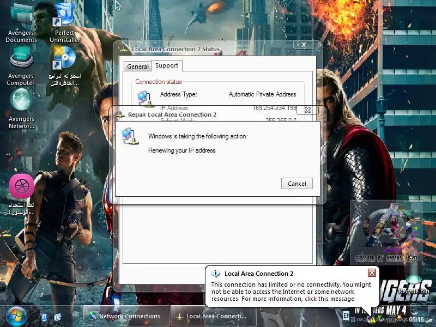Image resolution: width=436 pixels, height=327 pixels.
Task: Open the Perfect Uninstaller shortcut
Action: point(65,22)
